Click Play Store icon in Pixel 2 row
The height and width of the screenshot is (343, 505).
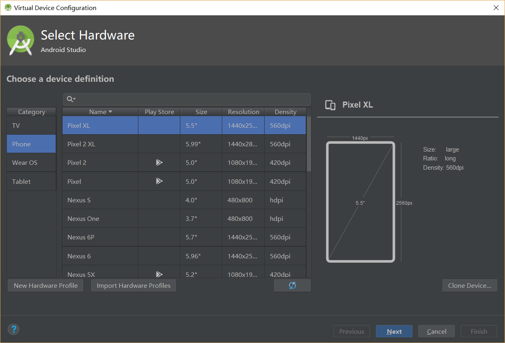(159, 162)
